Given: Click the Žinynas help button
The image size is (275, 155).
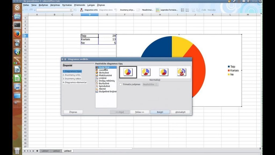Looking at the screenshot, I should pyautogui.click(x=73, y=112).
